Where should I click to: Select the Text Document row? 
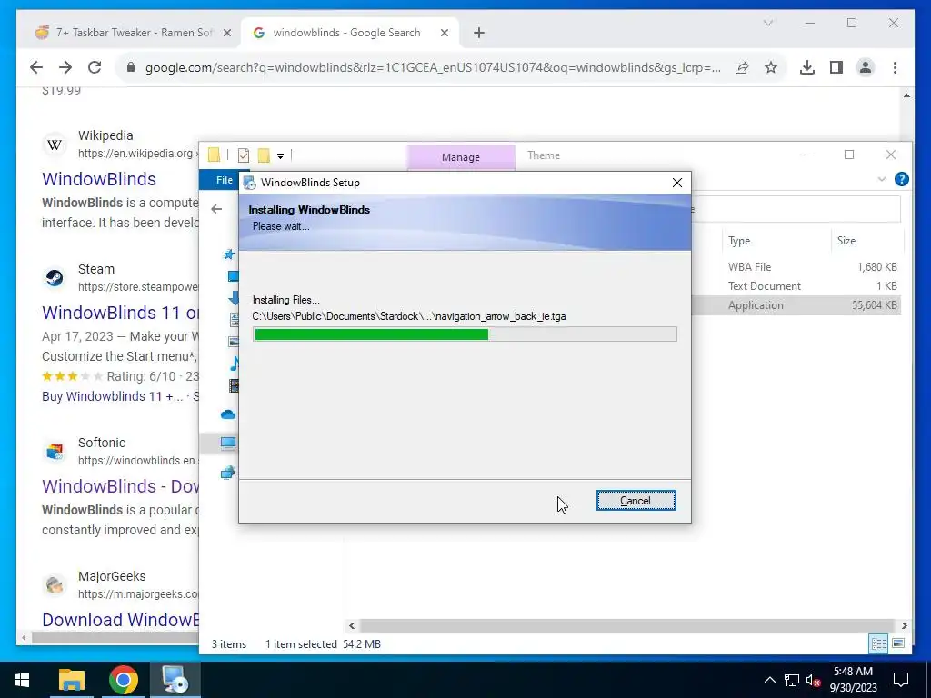[796, 286]
